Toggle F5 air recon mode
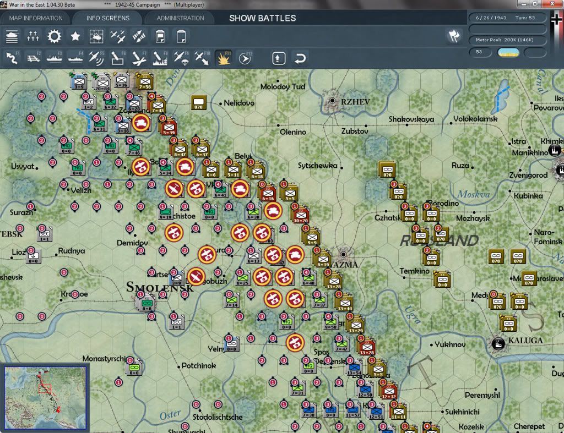The width and height of the screenshot is (564, 433). 96,58
